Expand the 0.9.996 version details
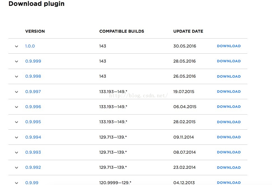Viewport: 272px width, 185px height. 17,107
